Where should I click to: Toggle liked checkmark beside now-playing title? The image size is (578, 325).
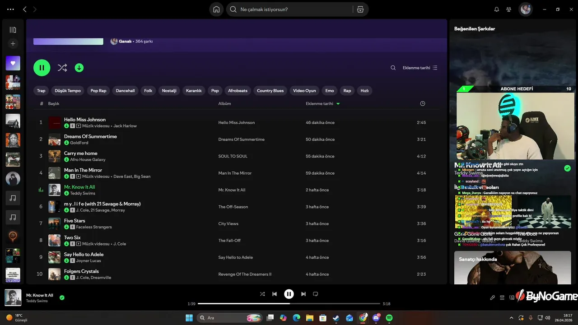click(x=62, y=298)
